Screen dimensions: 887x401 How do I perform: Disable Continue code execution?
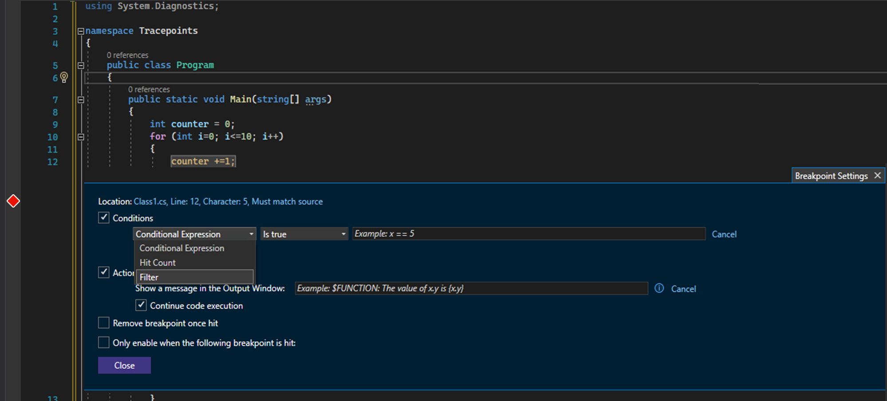pyautogui.click(x=141, y=305)
